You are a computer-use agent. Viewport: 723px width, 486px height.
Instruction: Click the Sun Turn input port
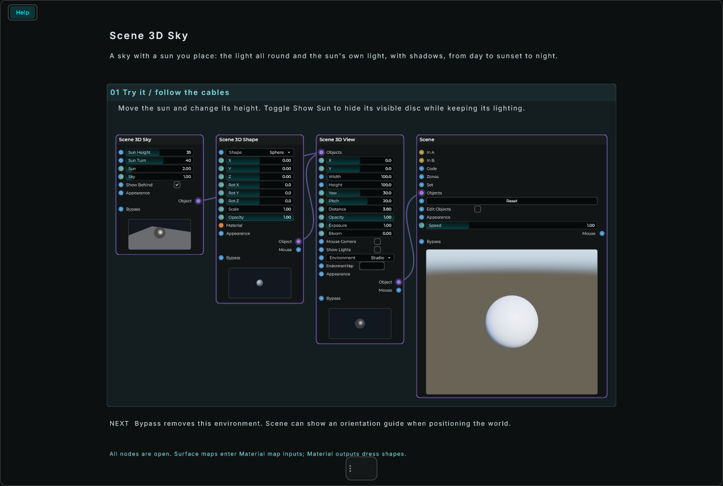coord(121,160)
